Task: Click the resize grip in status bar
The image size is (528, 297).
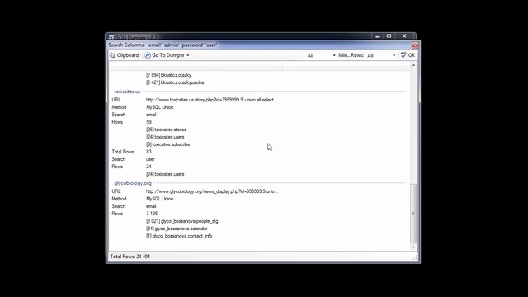Action: (414, 257)
